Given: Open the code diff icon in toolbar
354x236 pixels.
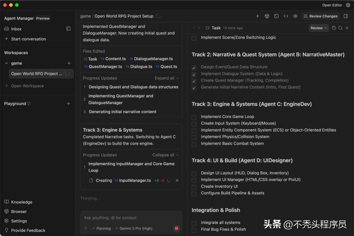Looking at the screenshot, I should pos(286,16).
